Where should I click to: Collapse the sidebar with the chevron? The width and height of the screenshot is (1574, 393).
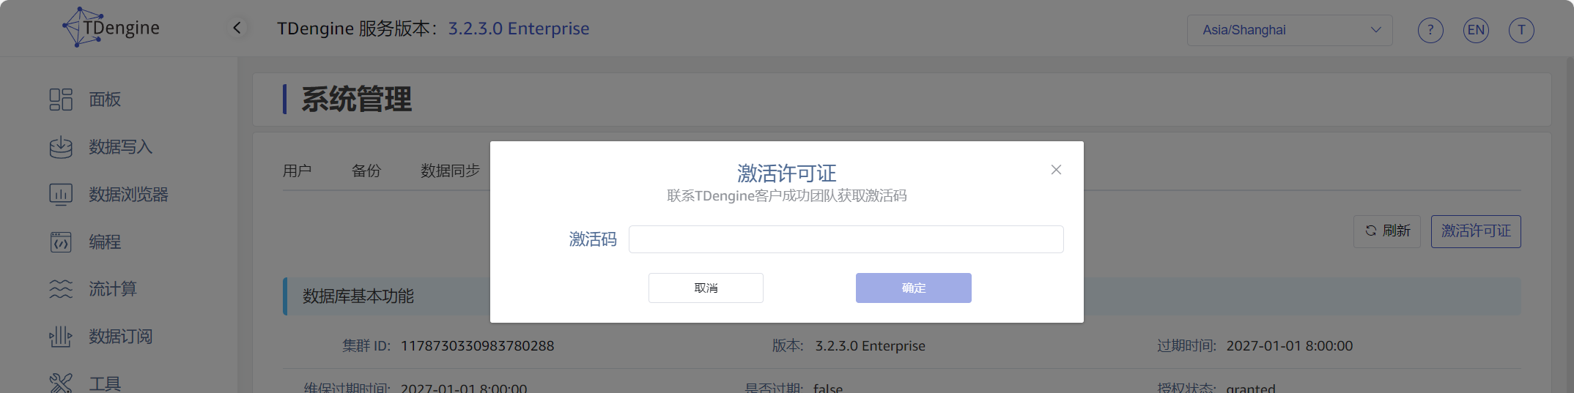pos(237,28)
